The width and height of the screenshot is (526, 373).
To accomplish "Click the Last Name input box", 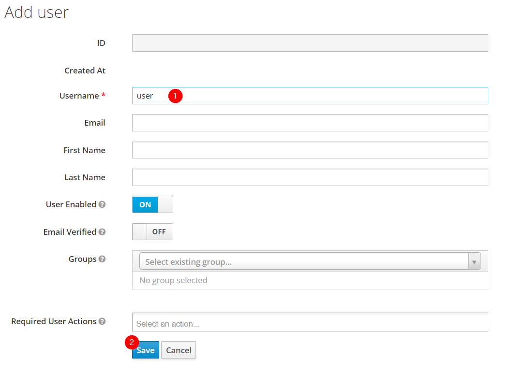I will click(x=310, y=177).
